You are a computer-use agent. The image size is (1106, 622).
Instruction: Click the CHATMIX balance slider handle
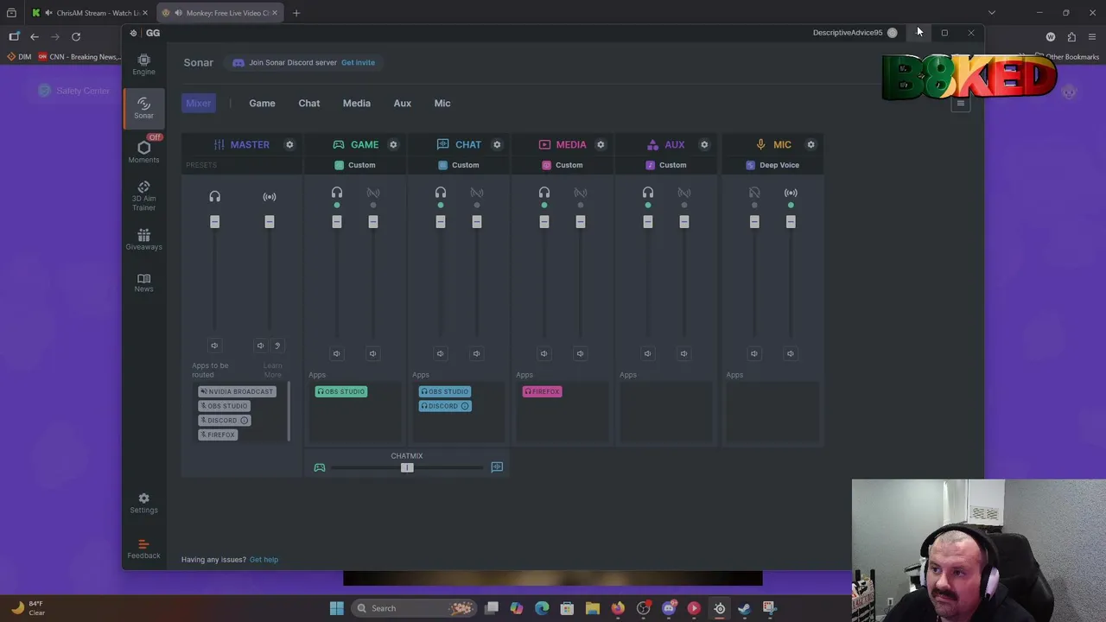click(x=407, y=467)
